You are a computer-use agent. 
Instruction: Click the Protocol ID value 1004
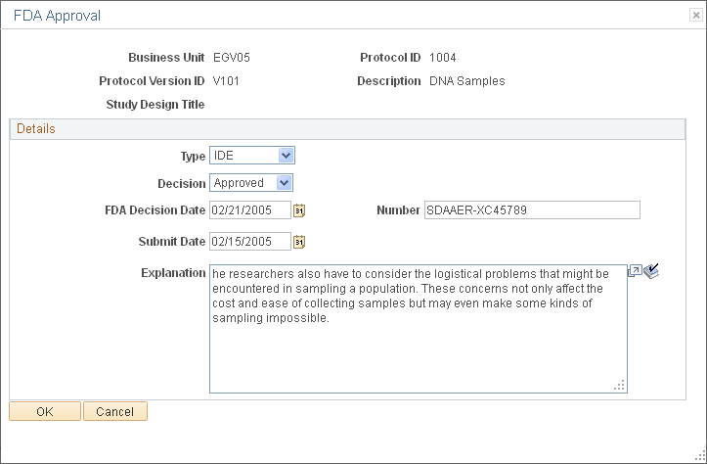click(442, 58)
